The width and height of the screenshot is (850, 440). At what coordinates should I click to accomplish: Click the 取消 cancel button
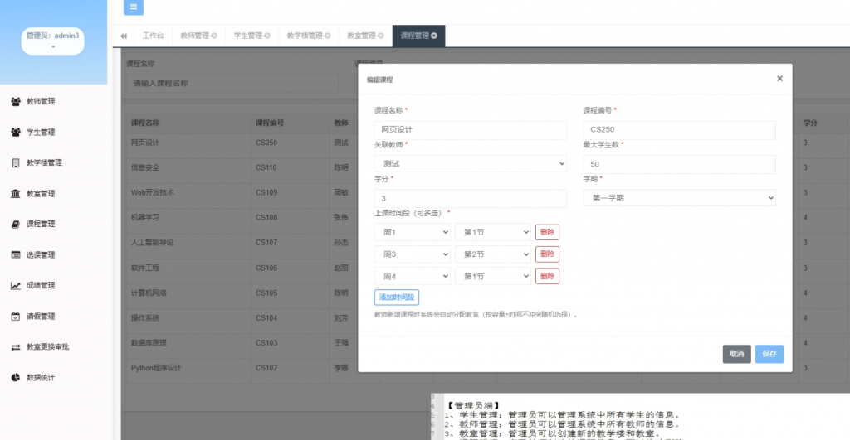point(737,354)
